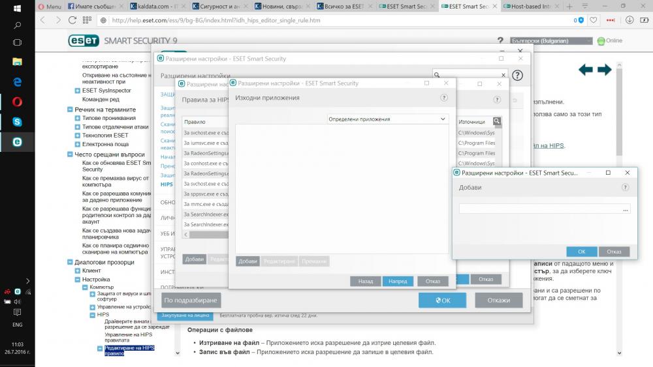This screenshot has height=367, width=653.
Task: Clear the Advanced setup search field
Action: point(503,75)
